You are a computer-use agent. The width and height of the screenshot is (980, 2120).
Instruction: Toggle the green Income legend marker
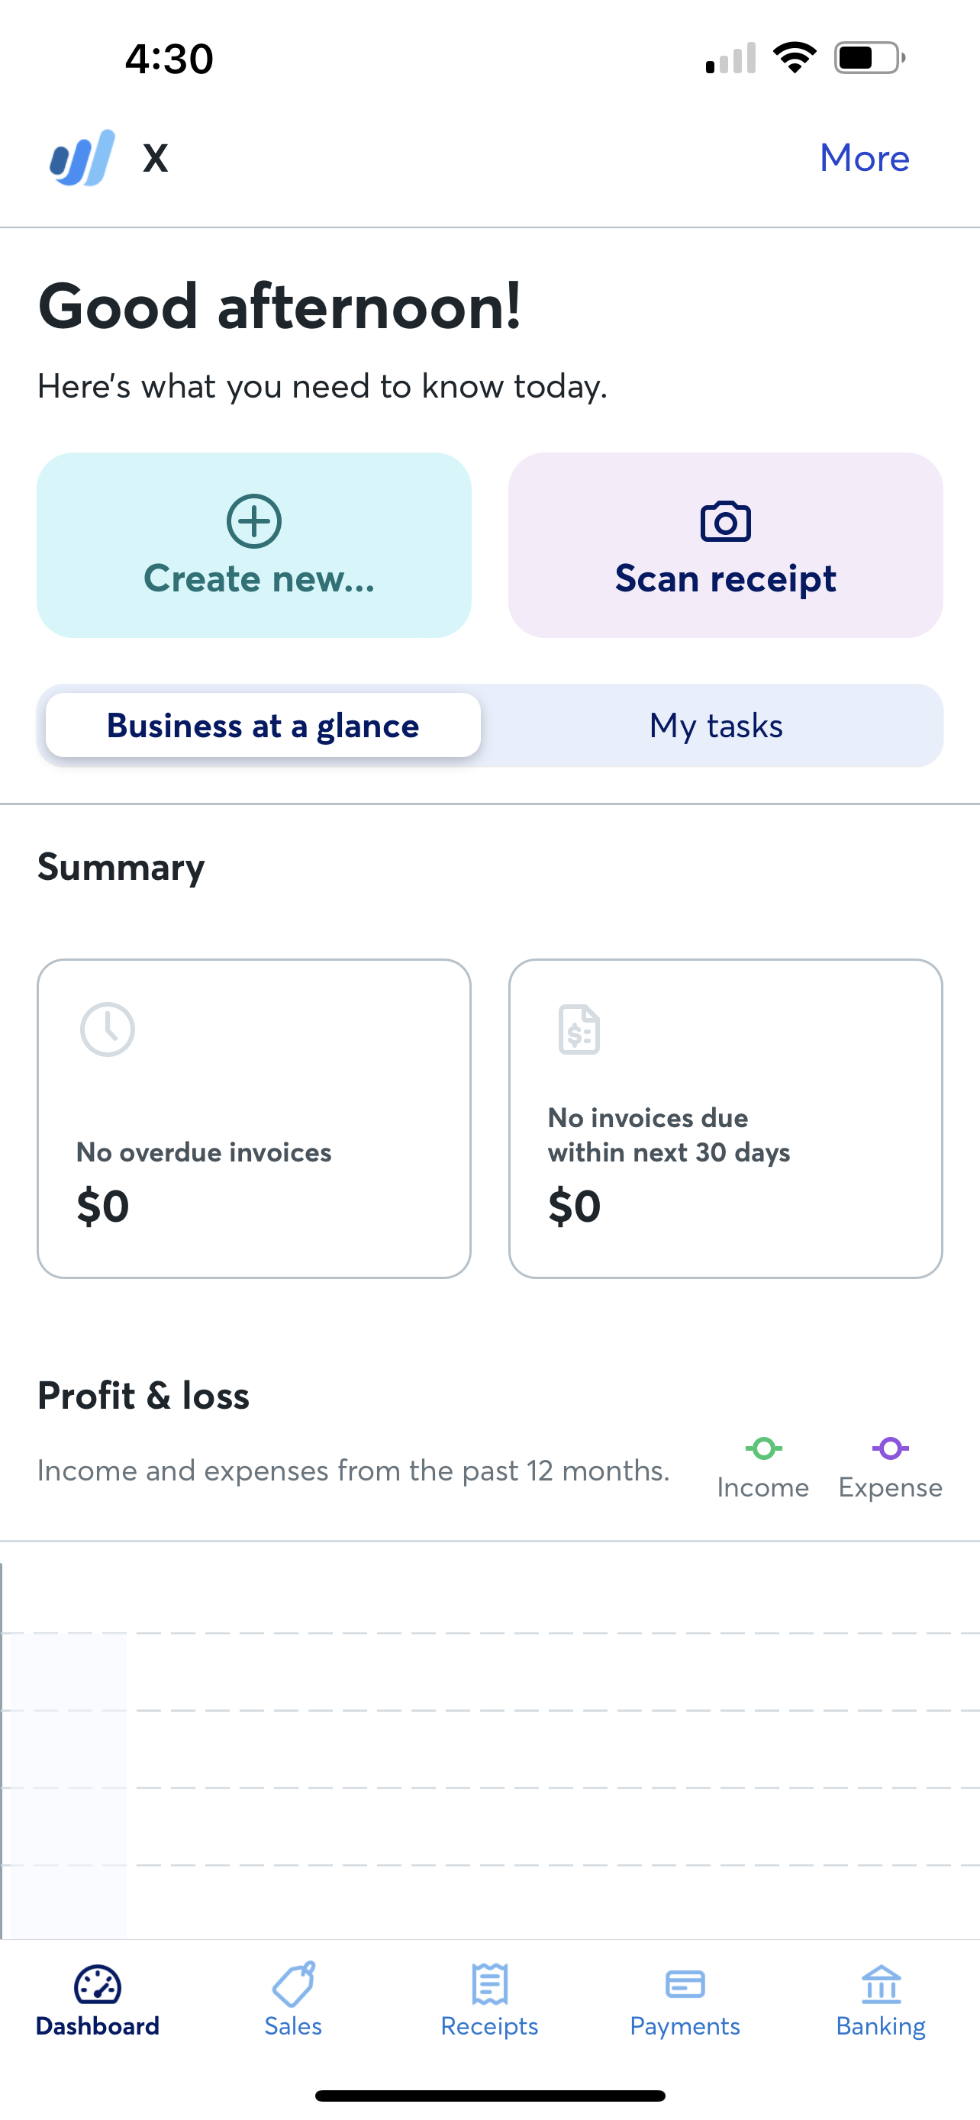click(763, 1448)
